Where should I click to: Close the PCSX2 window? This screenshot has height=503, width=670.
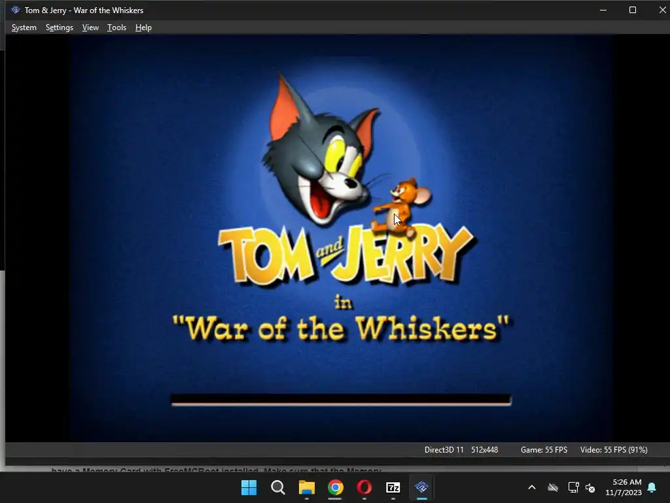click(x=662, y=10)
